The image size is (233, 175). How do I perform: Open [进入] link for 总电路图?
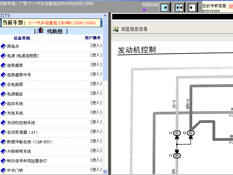96,84
